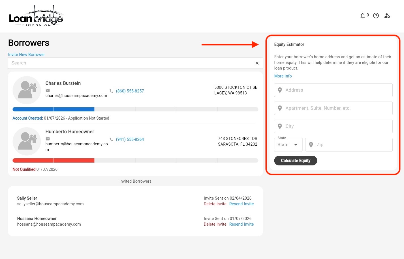Open the user account settings icon
The width and height of the screenshot is (404, 259).
pos(387,16)
